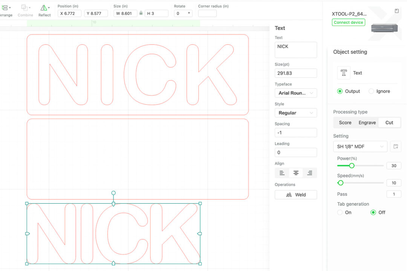Switch to Score processing type

345,123
